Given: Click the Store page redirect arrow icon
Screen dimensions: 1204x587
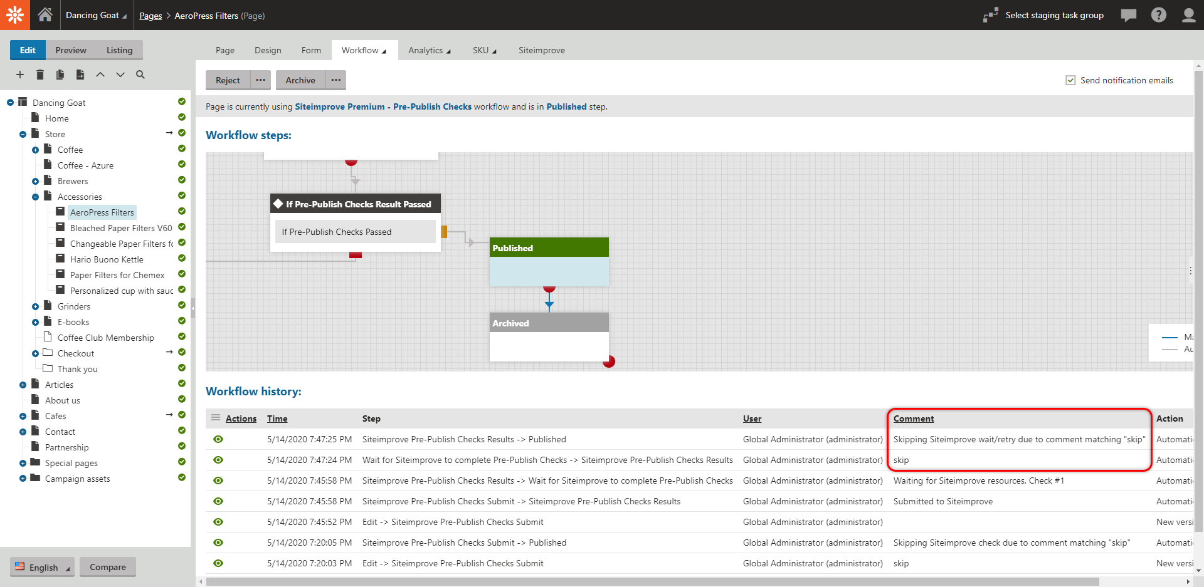Looking at the screenshot, I should pyautogui.click(x=169, y=133).
